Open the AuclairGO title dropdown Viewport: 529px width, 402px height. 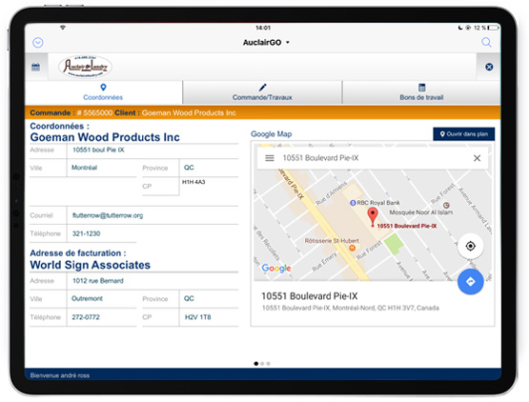266,43
